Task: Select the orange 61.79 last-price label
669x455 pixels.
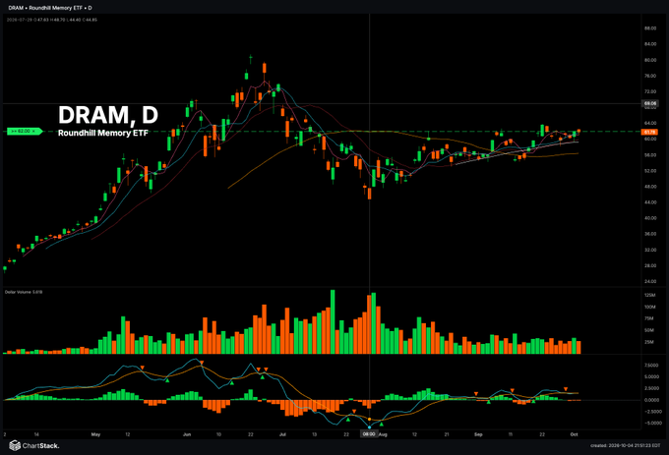Action: point(649,132)
